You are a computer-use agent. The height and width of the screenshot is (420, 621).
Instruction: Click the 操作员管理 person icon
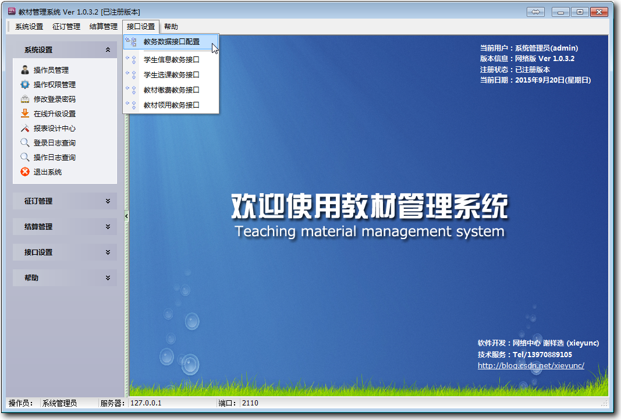pos(25,70)
